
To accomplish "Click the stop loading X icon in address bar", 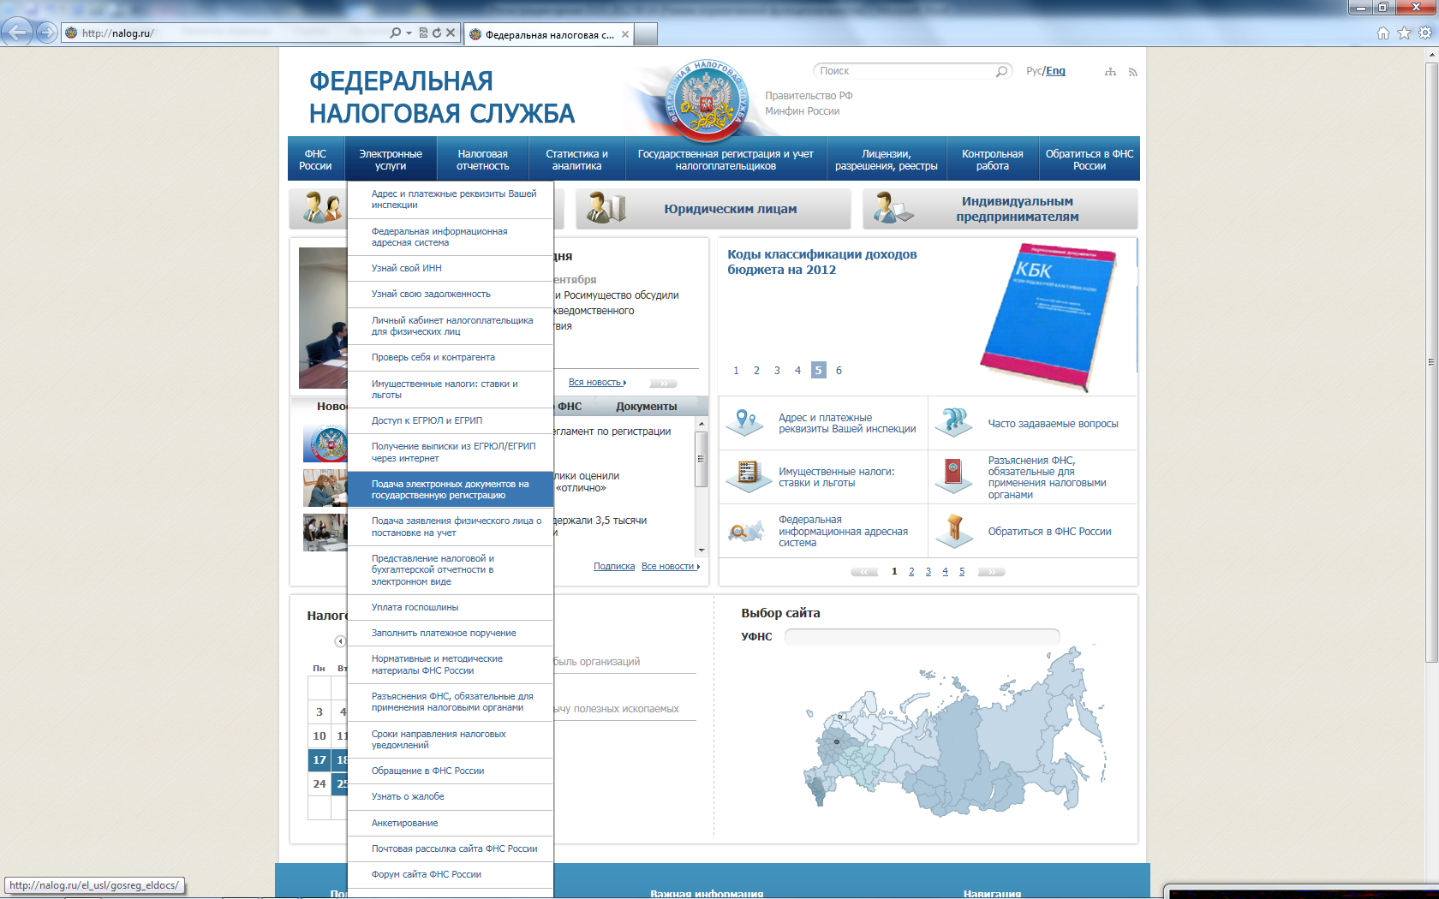I will click(451, 33).
